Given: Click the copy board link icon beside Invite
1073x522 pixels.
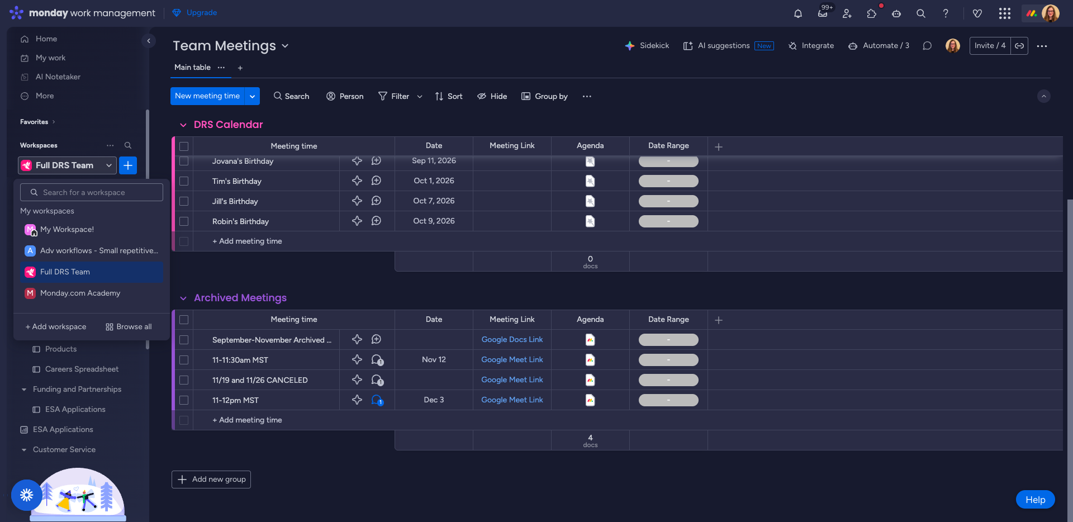Looking at the screenshot, I should 1019,46.
